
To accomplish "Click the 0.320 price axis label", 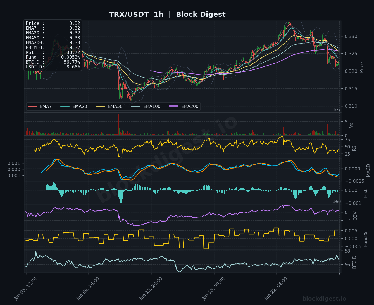I will tap(351, 71).
